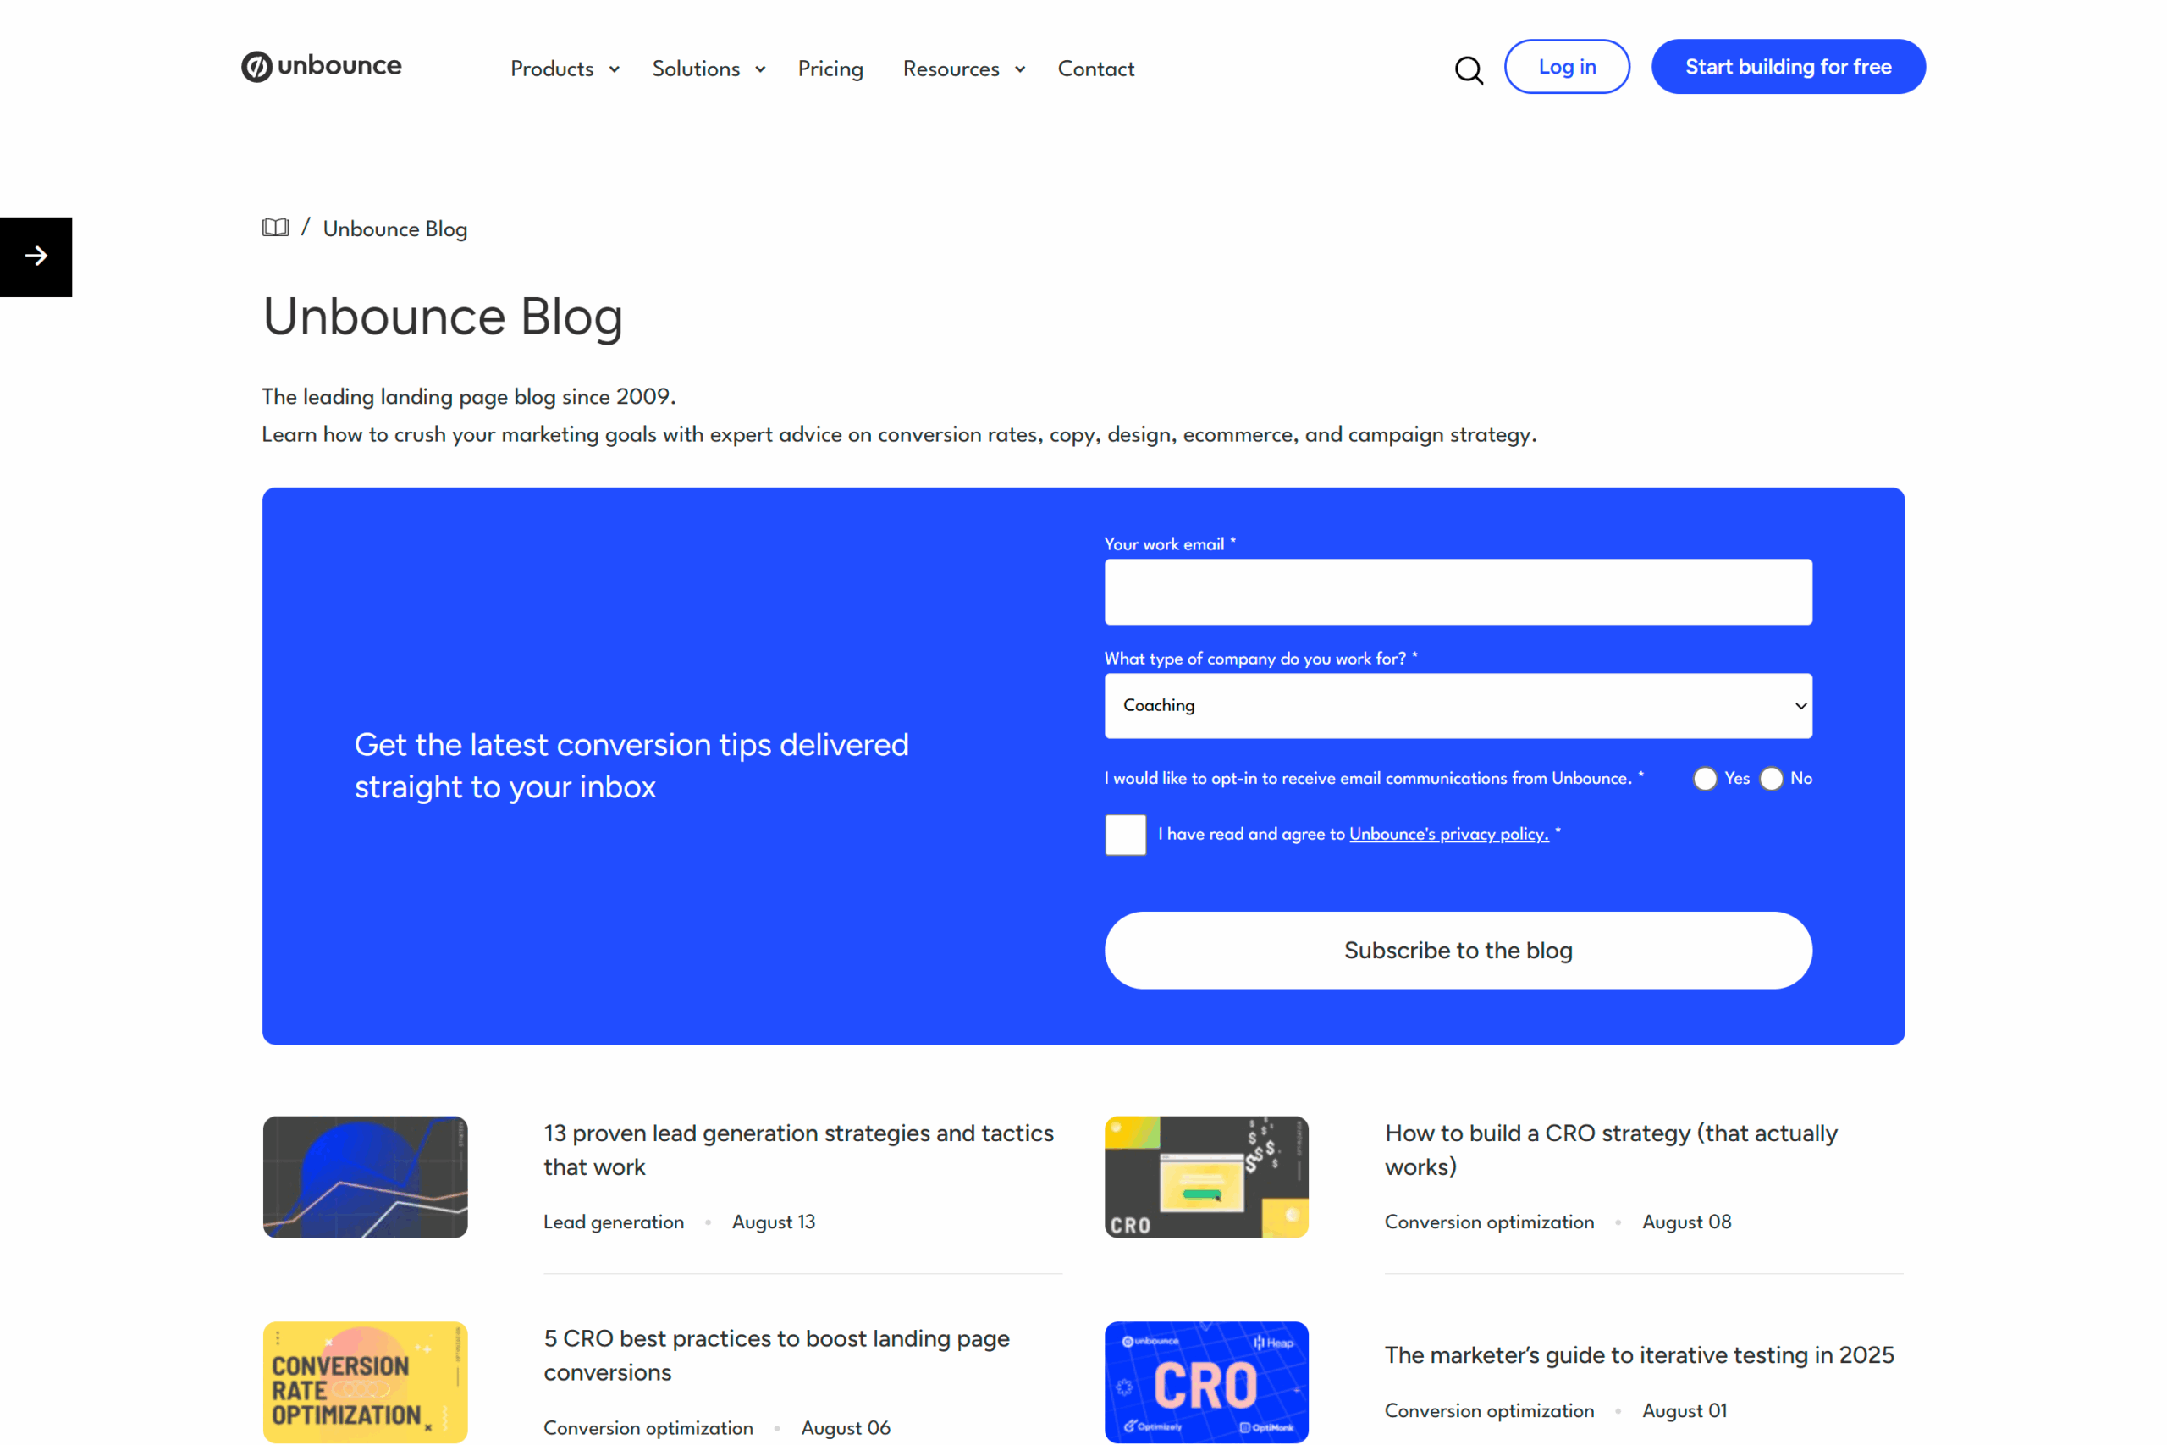This screenshot has height=1445, width=2167.
Task: Expand the Products dropdown menu
Action: 564,69
